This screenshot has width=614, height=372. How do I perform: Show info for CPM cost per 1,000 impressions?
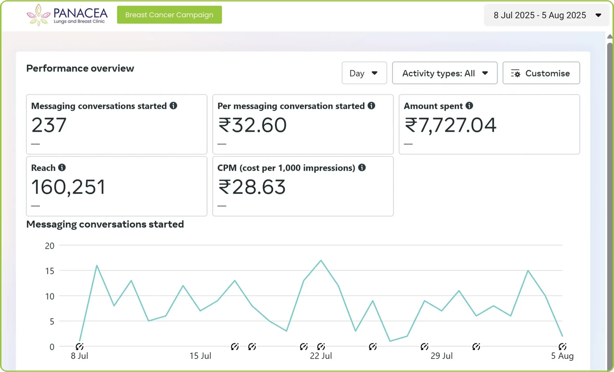(362, 168)
